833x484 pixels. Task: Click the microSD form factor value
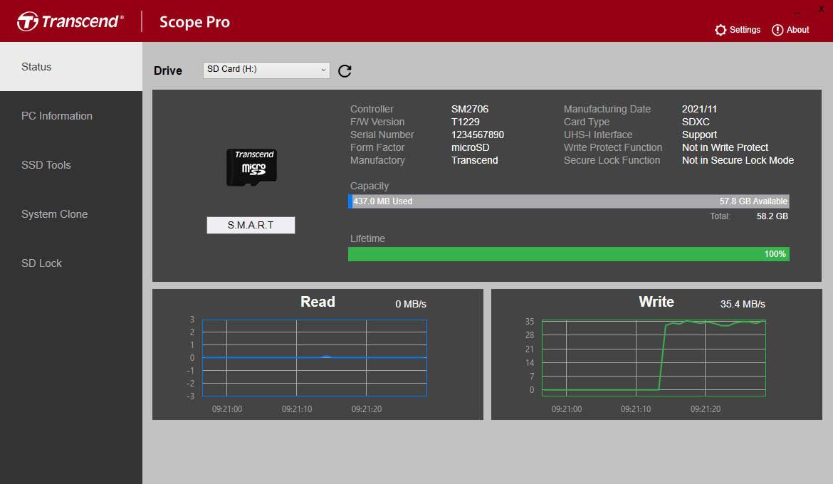click(470, 148)
